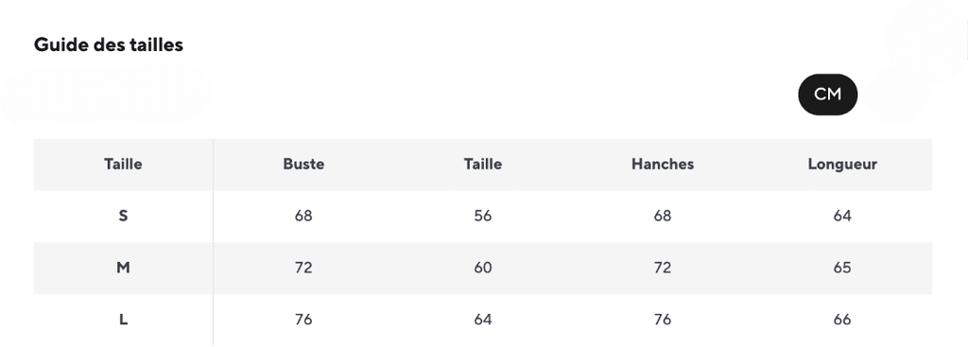
Task: Select the Longueur column header
Action: click(x=842, y=165)
